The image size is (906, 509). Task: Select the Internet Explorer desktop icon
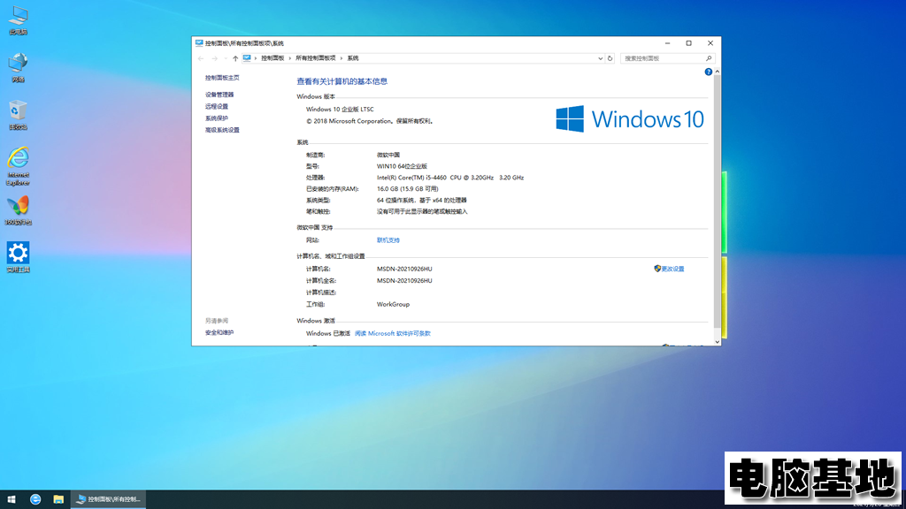click(x=18, y=166)
